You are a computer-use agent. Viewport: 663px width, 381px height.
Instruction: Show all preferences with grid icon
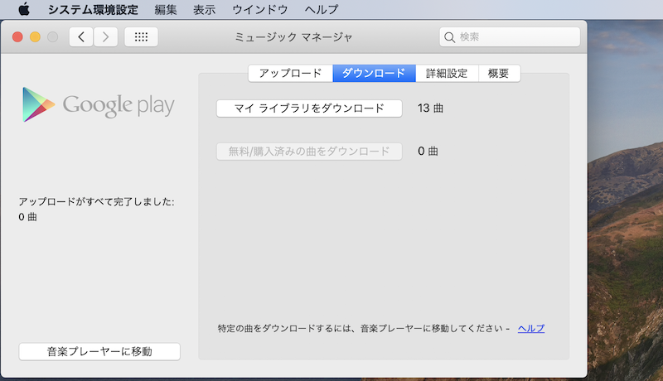(141, 36)
